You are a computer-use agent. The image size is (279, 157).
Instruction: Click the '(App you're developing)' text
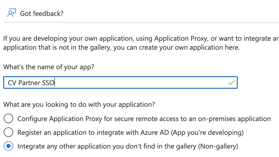coord(207,132)
